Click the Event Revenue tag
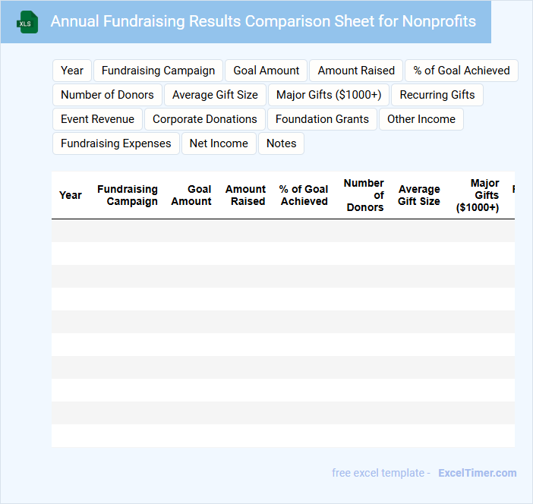This screenshot has width=533, height=504. click(97, 119)
